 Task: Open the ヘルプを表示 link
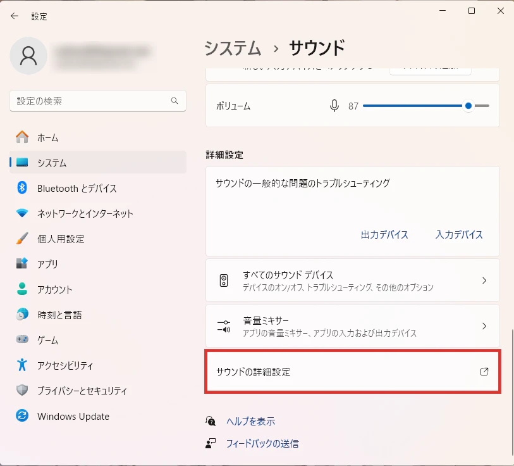(250, 421)
